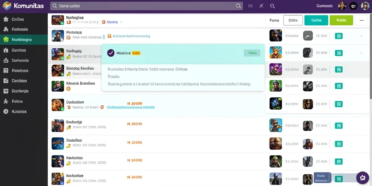The width and height of the screenshot is (372, 186).
Task: Click the orange price in Nodotles row
Action: pyautogui.click(x=134, y=160)
